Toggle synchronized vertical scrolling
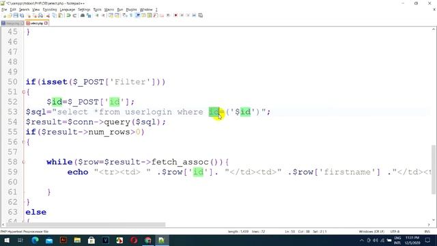437x246 pixels. coord(111,15)
